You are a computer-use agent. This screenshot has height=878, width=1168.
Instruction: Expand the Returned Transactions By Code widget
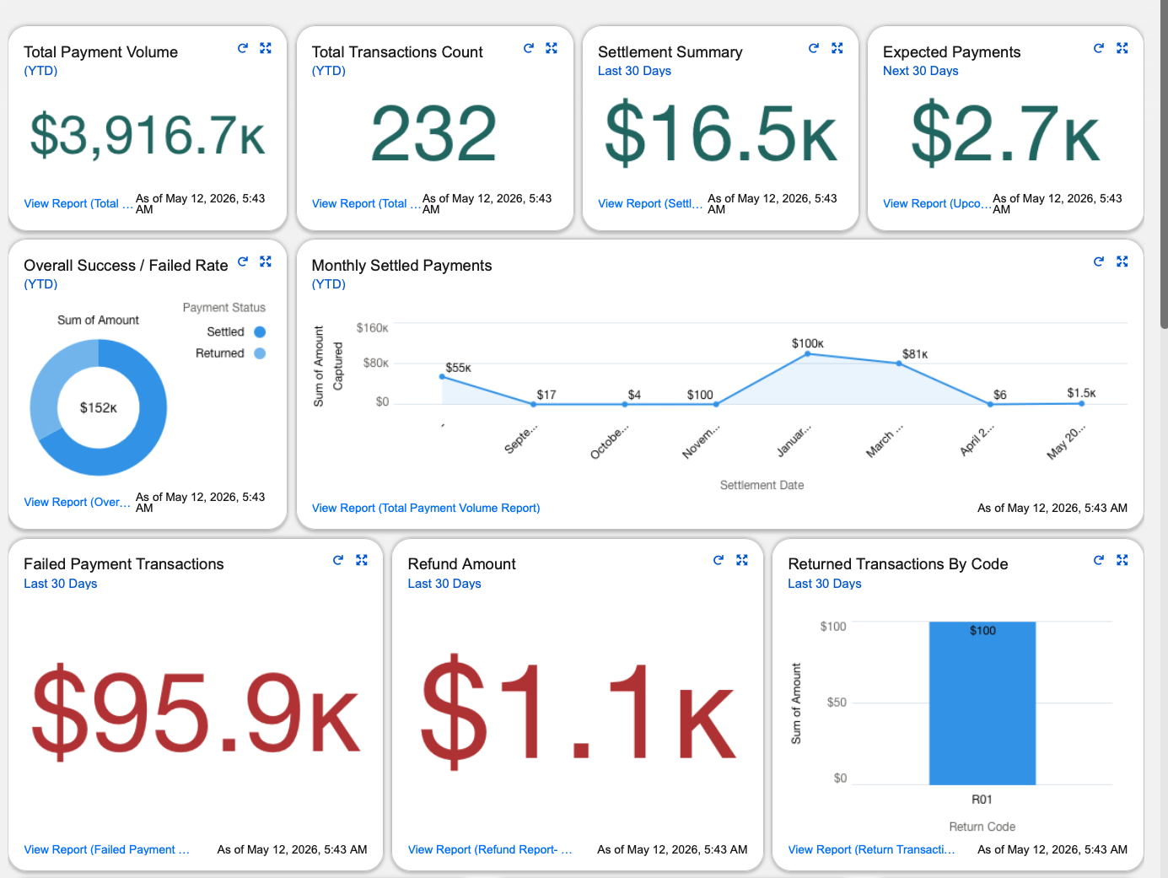(1122, 560)
